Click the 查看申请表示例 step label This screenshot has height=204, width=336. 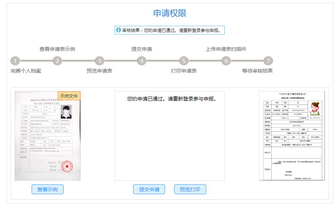tap(57, 49)
